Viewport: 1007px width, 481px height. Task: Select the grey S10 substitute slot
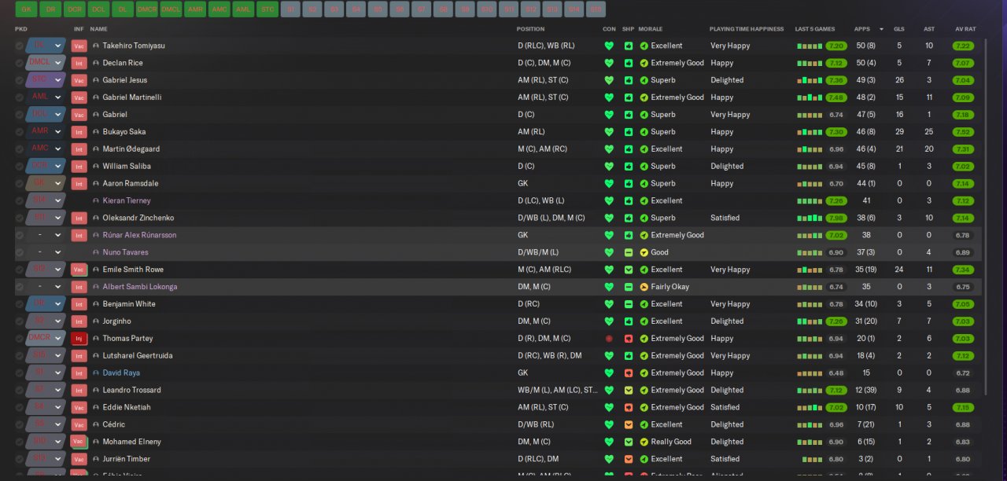[x=487, y=9]
